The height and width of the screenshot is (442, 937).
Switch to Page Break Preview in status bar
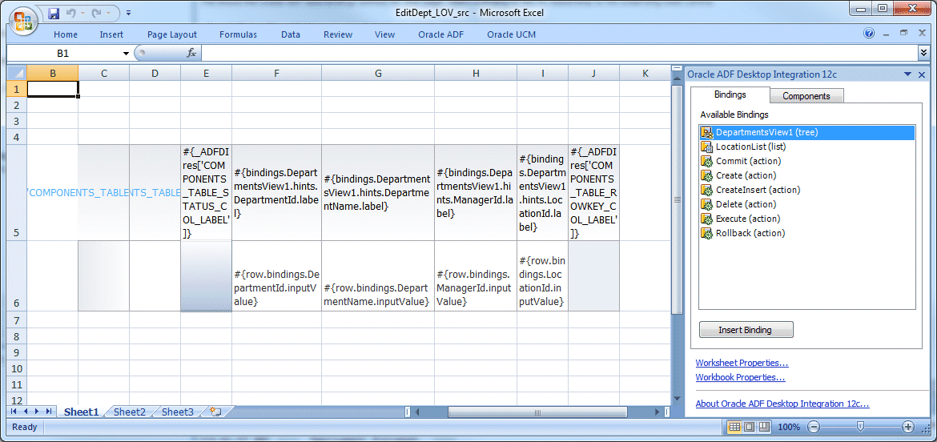point(762,427)
